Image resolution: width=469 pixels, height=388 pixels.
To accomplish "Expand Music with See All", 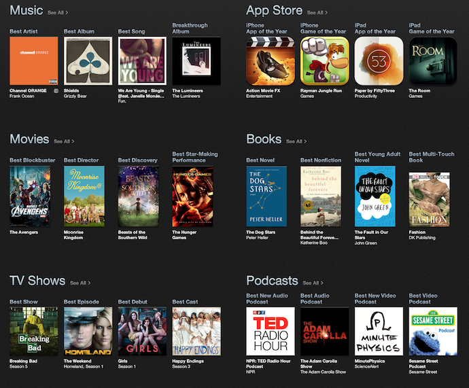I will [57, 12].
